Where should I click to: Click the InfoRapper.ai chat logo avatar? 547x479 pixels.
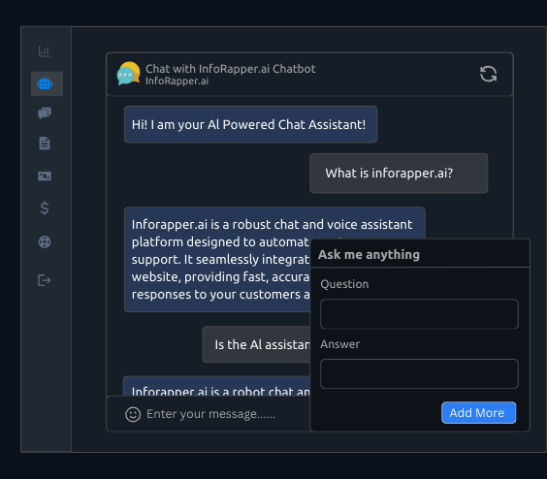click(128, 74)
